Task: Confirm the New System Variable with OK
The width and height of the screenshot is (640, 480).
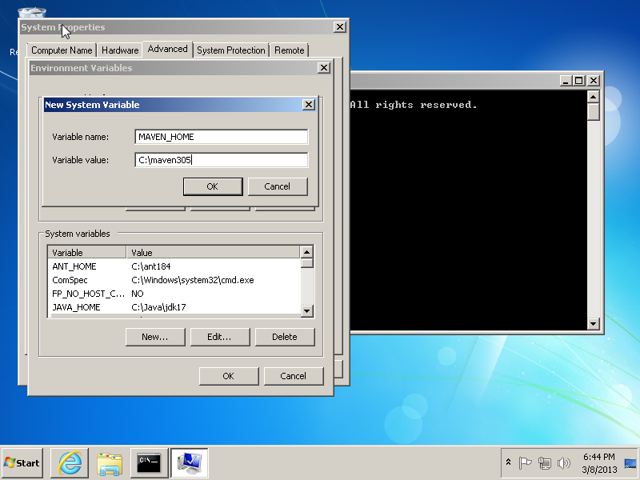Action: click(213, 186)
